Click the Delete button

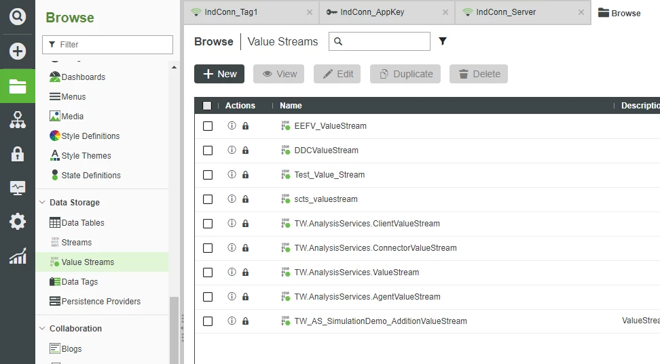click(x=479, y=74)
